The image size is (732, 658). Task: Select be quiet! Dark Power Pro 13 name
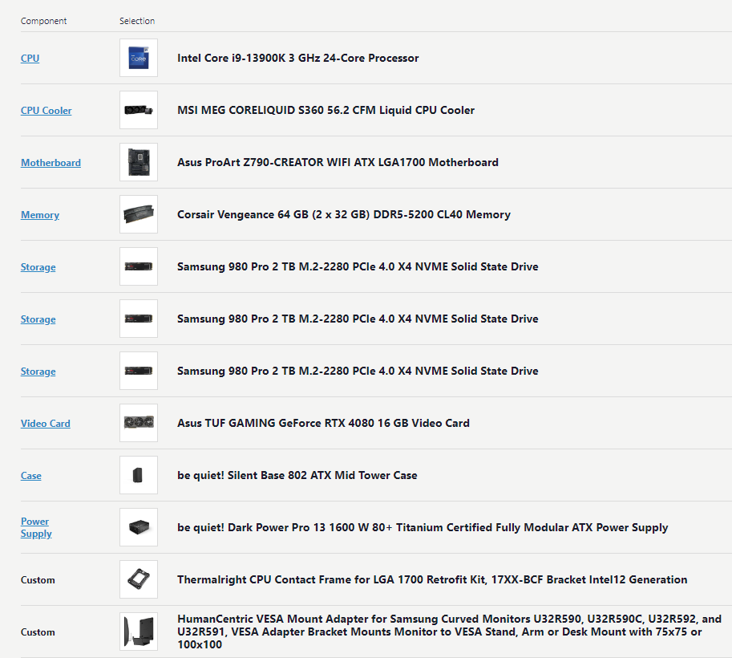coord(423,527)
